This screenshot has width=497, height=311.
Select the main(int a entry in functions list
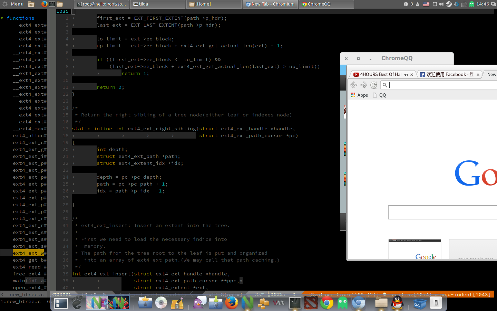pyautogui.click(x=30, y=281)
